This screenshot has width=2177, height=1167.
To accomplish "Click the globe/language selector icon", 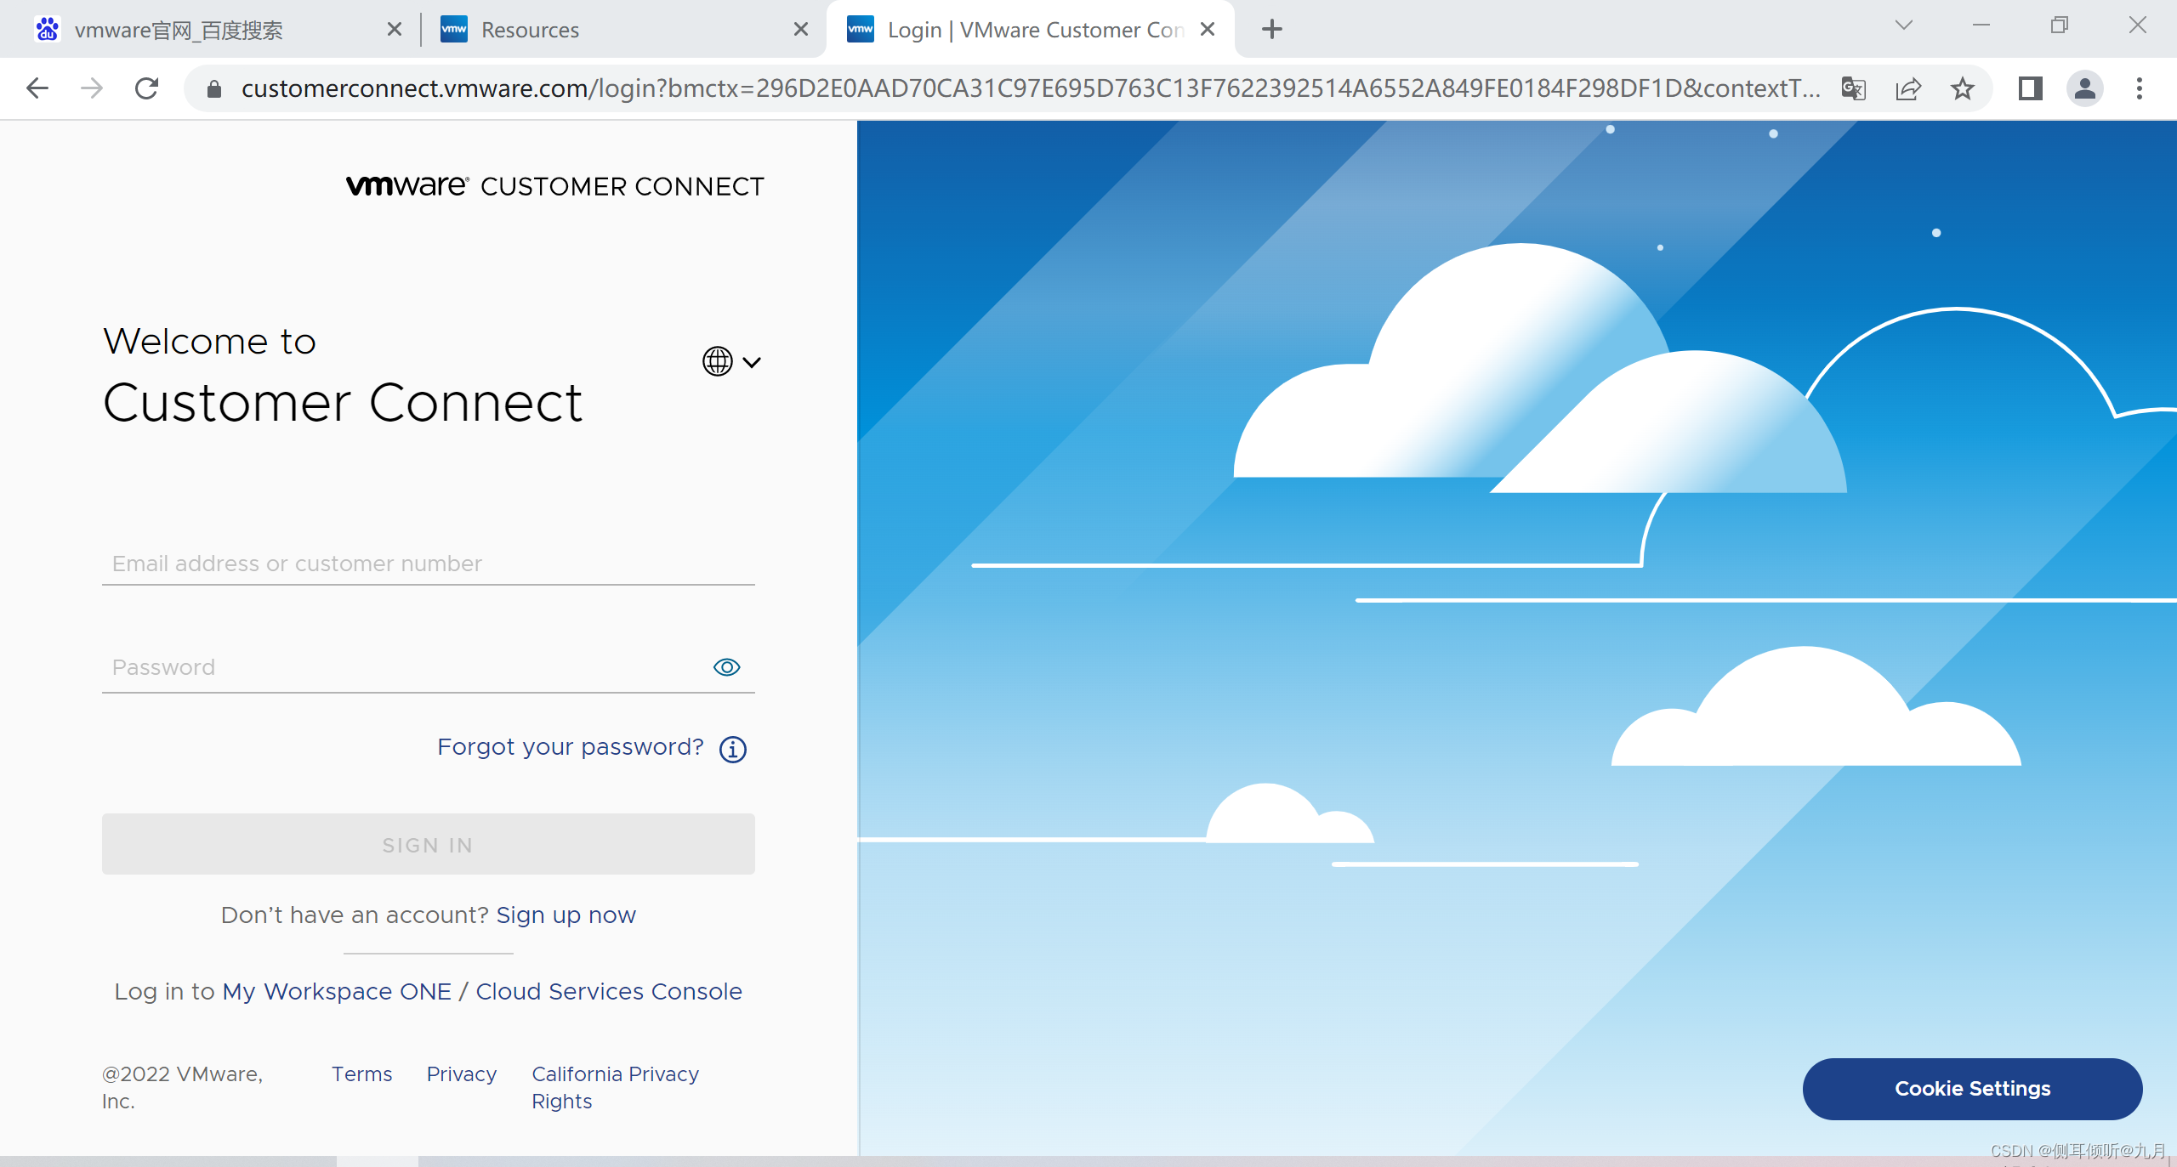I will pos(719,361).
